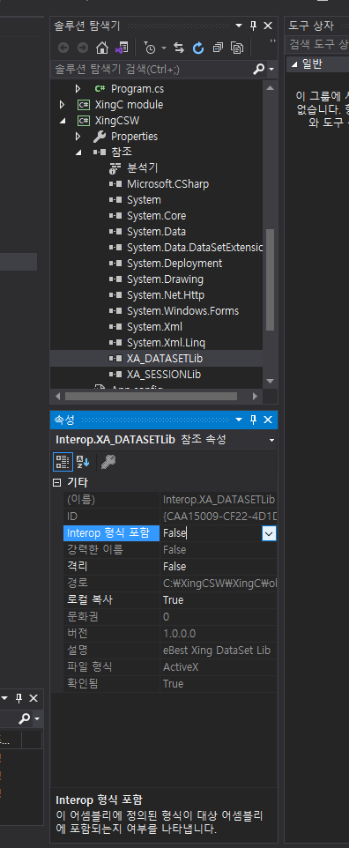Image resolution: width=349 pixels, height=848 pixels.
Task: Expand the XingC module project
Action: (x=63, y=104)
